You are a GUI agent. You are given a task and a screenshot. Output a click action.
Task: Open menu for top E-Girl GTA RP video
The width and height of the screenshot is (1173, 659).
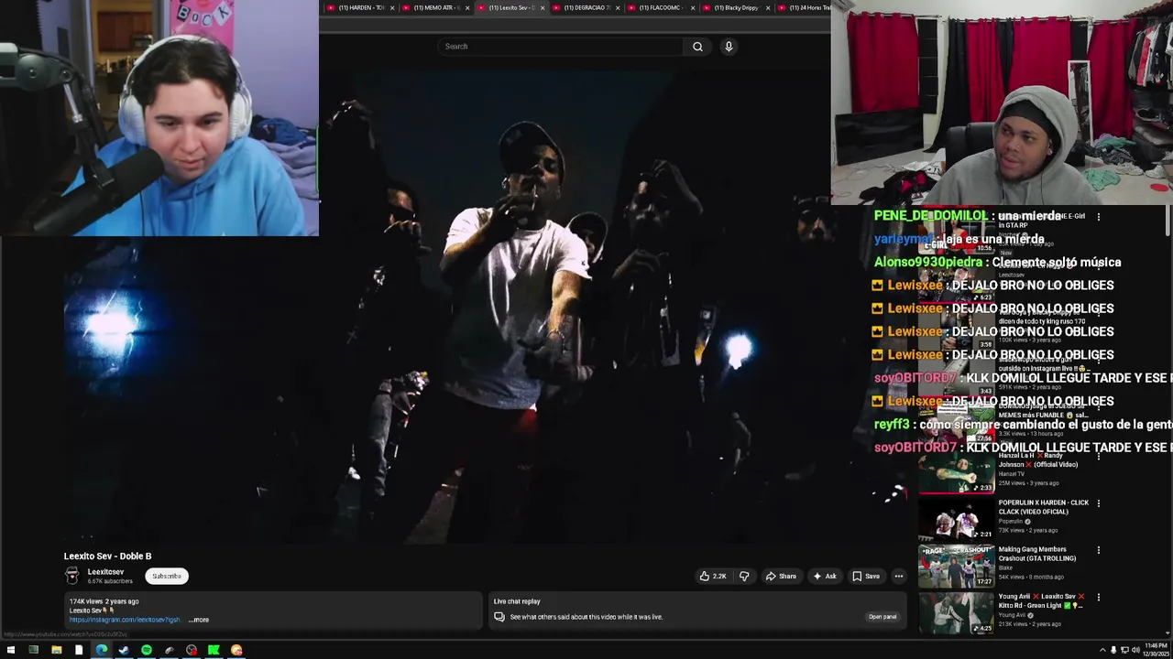coord(1099,217)
